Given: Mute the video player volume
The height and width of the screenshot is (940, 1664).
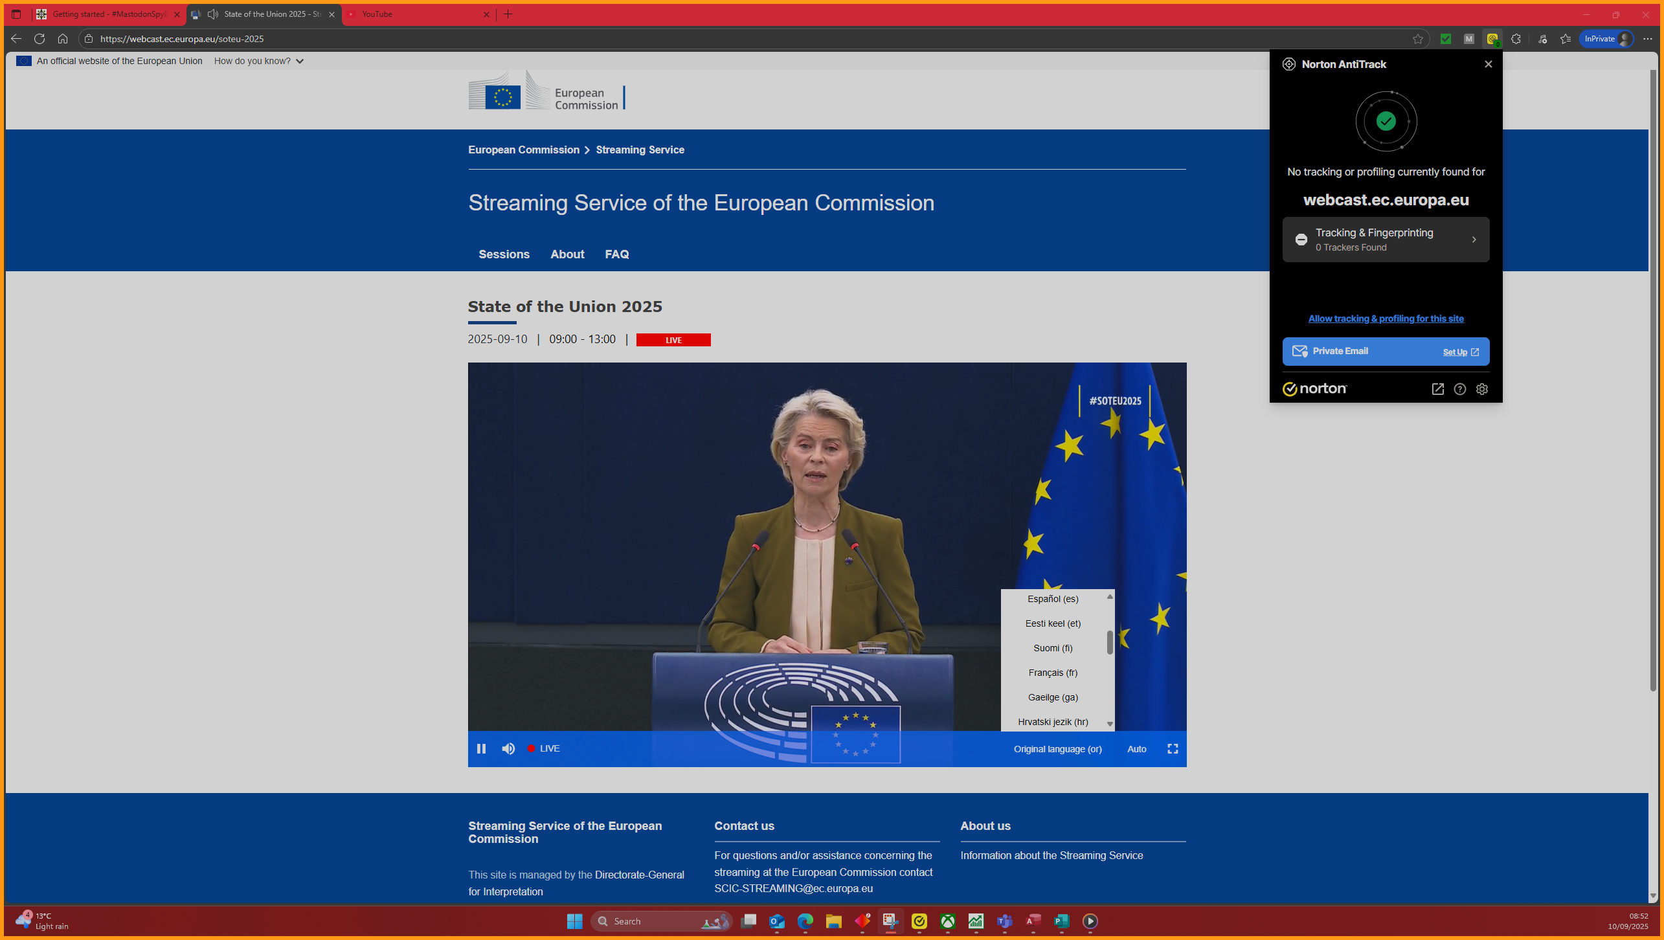Looking at the screenshot, I should [x=508, y=748].
